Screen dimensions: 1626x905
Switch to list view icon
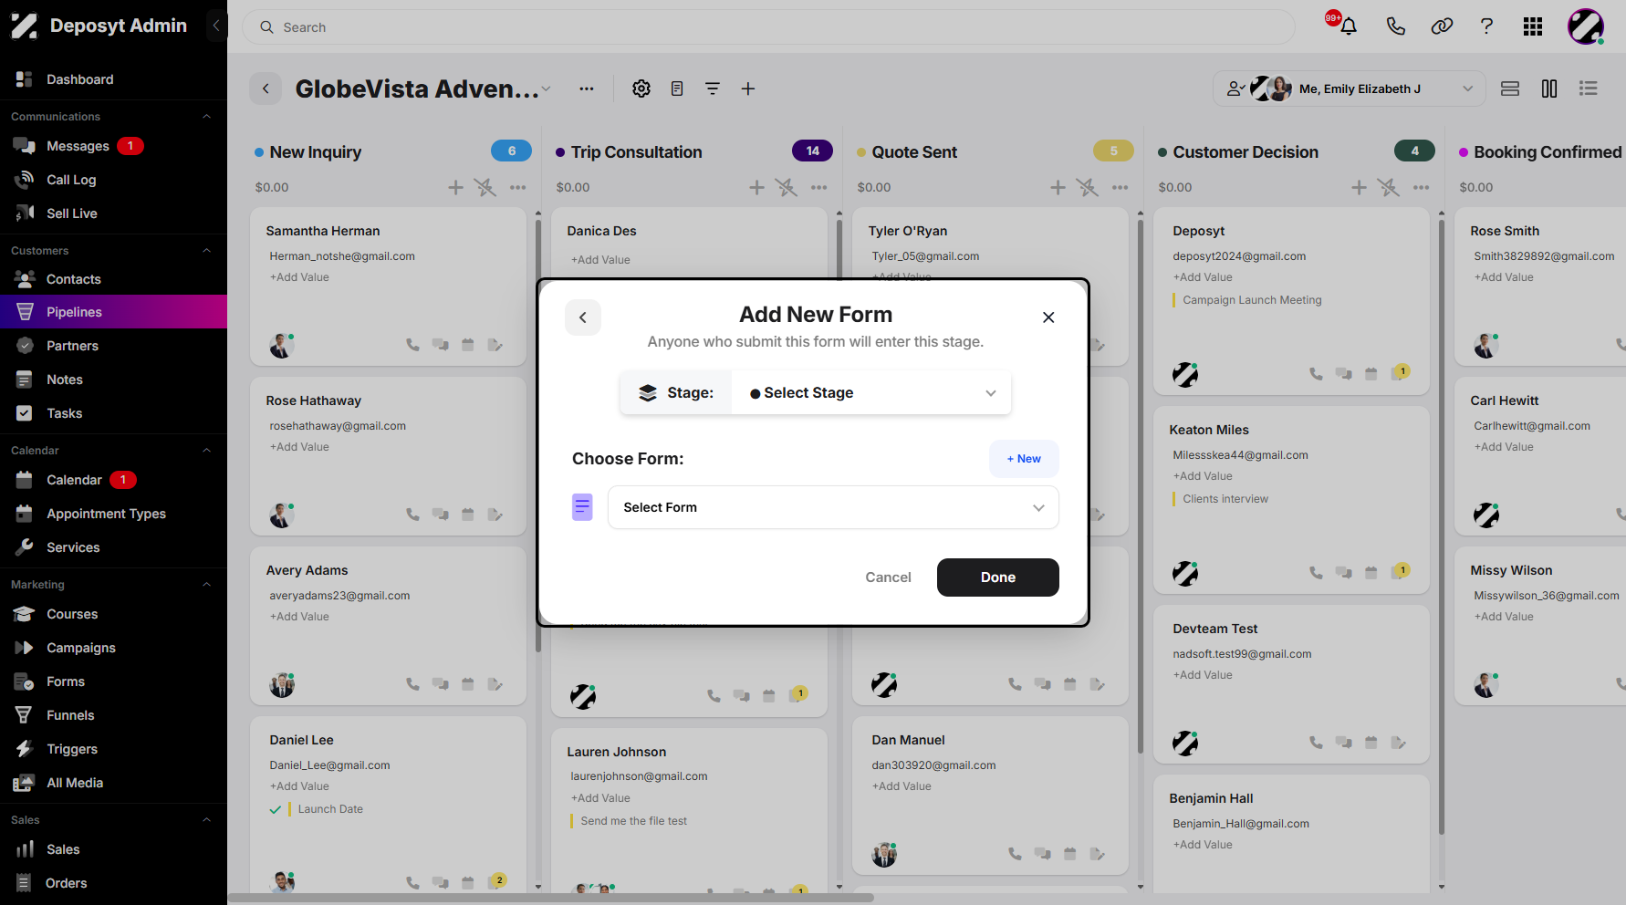[x=1589, y=88]
